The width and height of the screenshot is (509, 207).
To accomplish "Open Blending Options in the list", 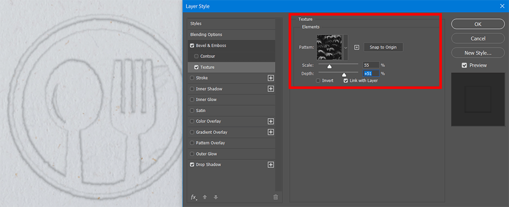I will click(206, 35).
